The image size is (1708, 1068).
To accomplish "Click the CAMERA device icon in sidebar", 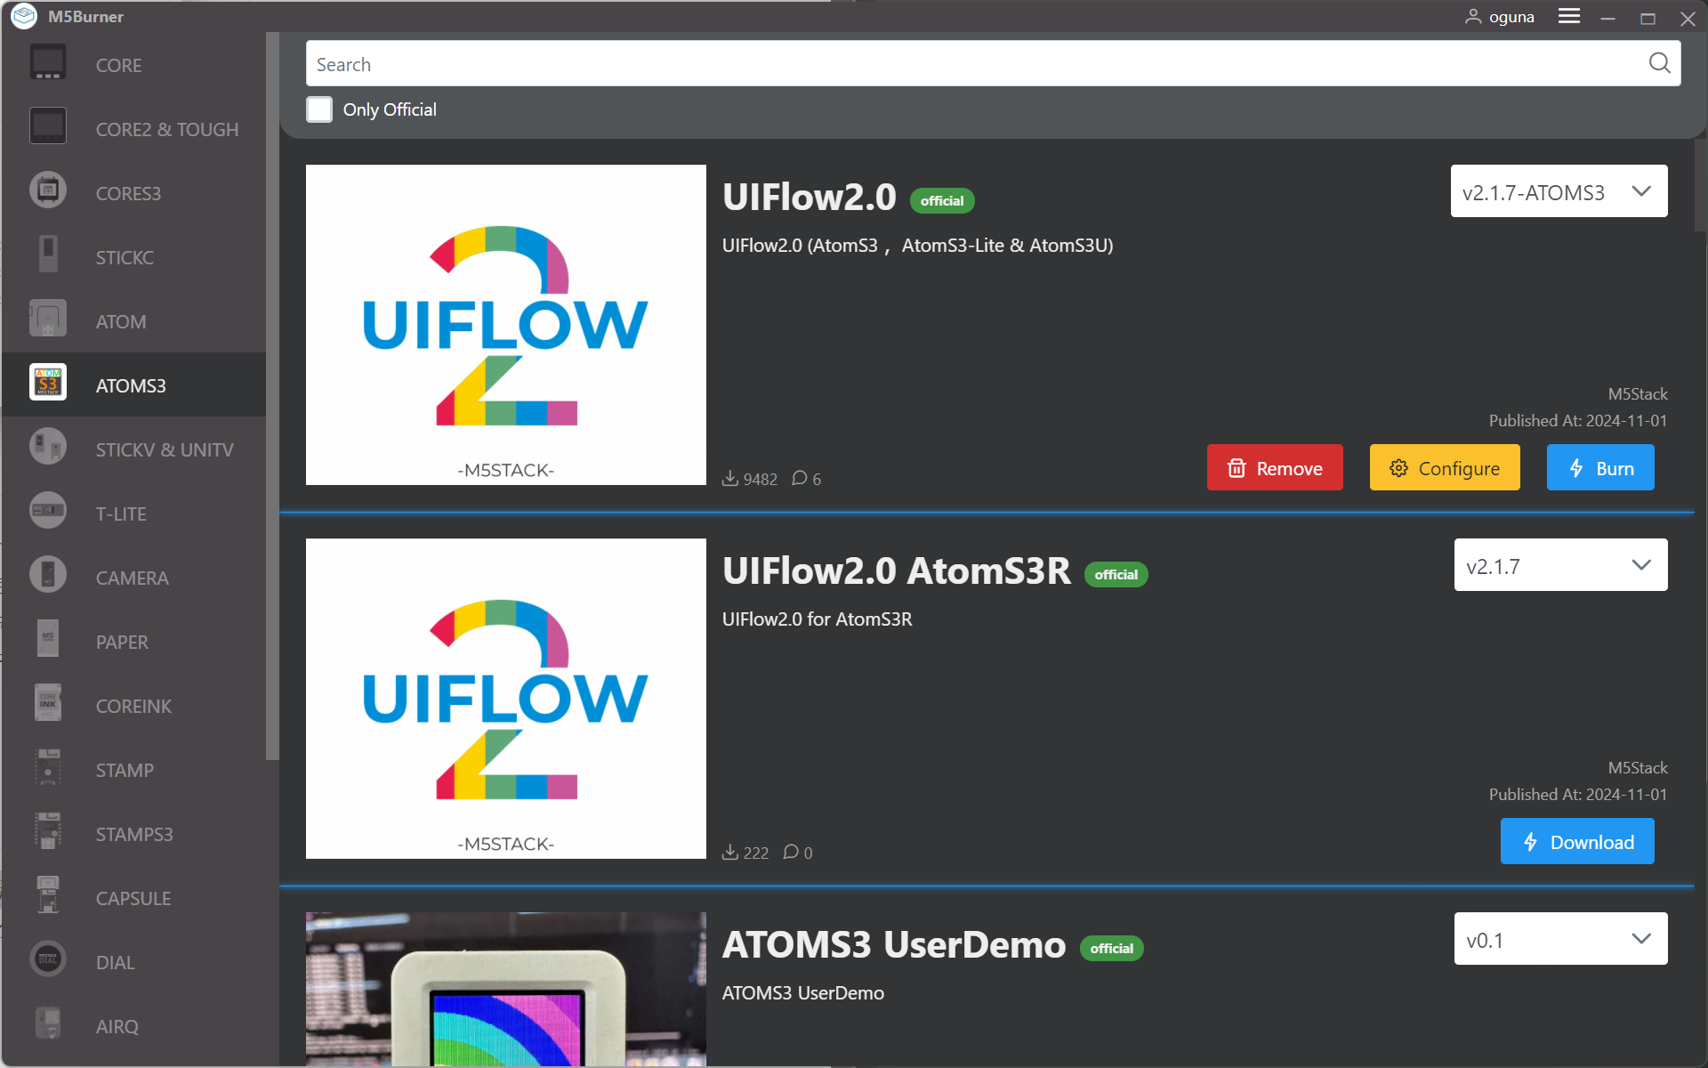I will (x=48, y=576).
